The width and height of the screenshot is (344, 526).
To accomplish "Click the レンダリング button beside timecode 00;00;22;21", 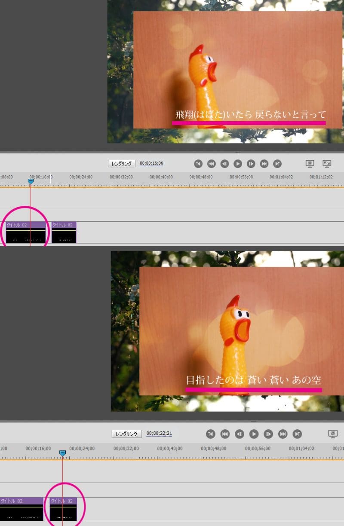I will pyautogui.click(x=127, y=434).
